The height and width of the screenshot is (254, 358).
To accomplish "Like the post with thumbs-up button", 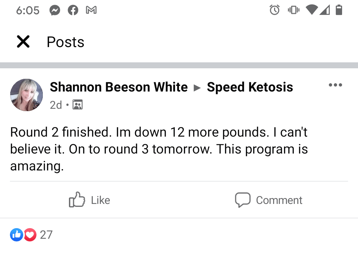I will click(89, 200).
